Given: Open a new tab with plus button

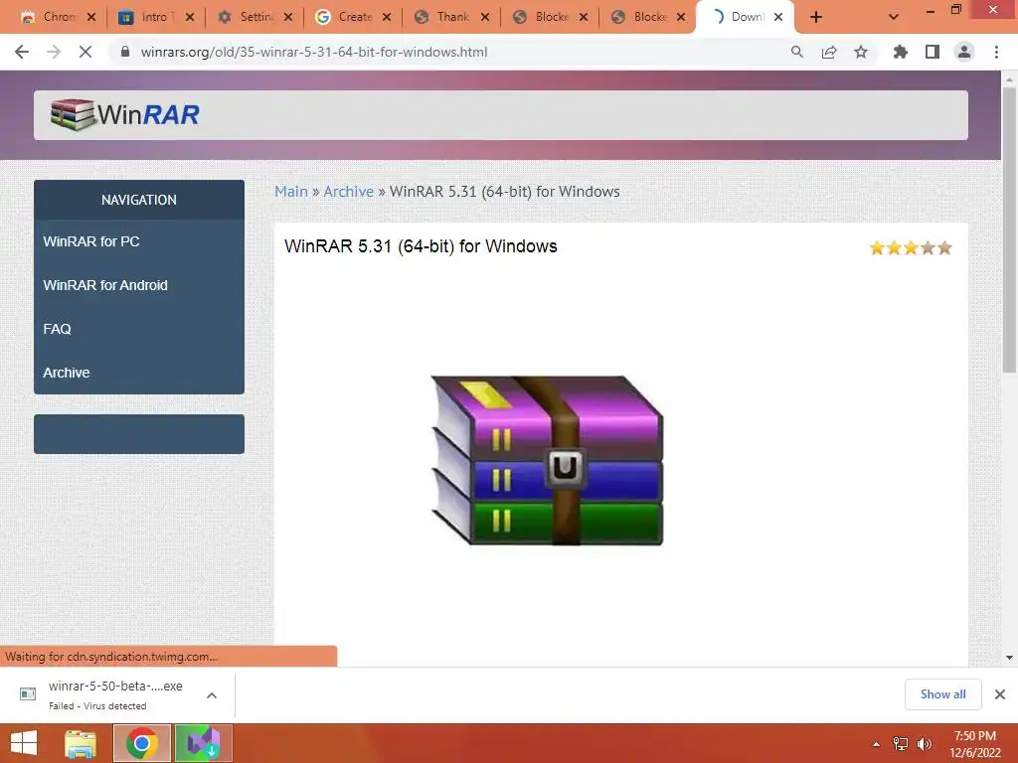Looking at the screenshot, I should [x=816, y=17].
